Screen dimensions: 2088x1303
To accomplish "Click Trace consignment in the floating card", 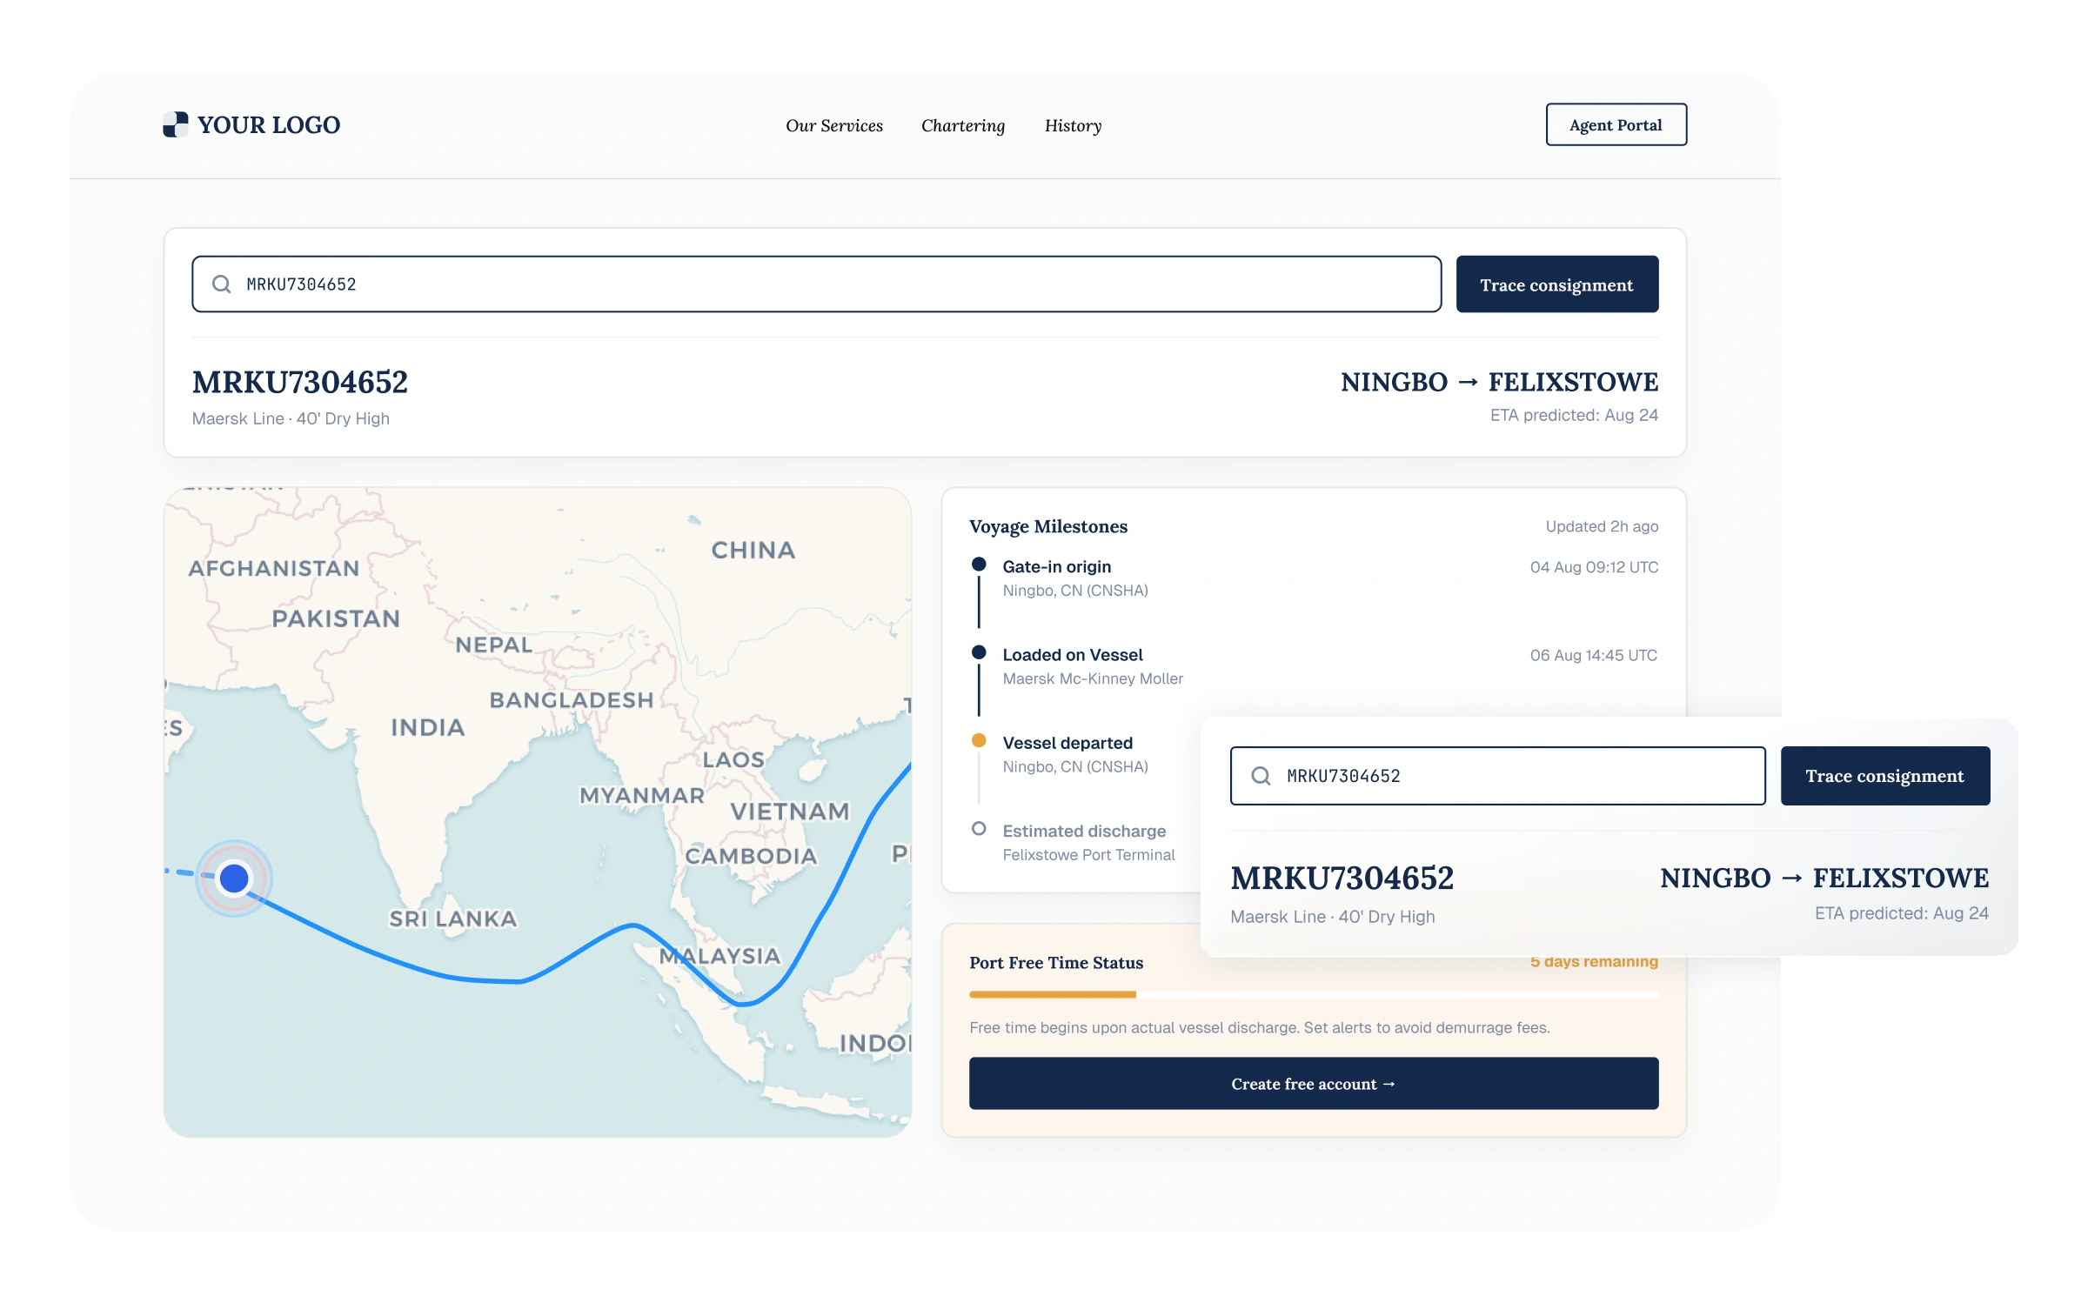I will coord(1884,776).
